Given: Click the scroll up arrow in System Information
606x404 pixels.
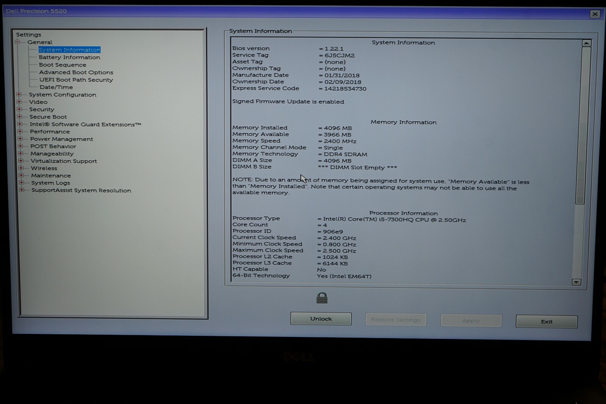Looking at the screenshot, I should [x=586, y=43].
